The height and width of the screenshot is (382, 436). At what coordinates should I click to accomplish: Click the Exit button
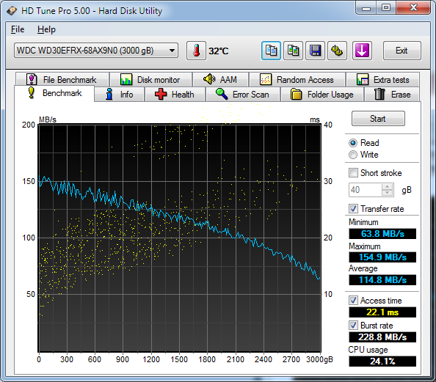point(402,51)
